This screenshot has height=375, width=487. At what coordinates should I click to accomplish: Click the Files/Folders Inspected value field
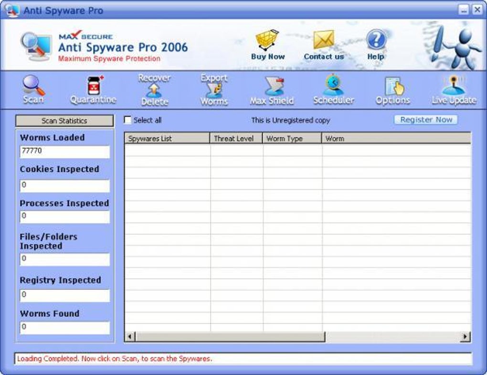pyautogui.click(x=65, y=259)
